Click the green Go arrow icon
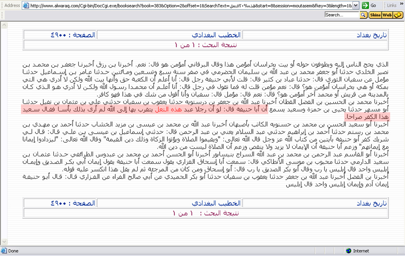 pyautogui.click(x=365, y=5)
